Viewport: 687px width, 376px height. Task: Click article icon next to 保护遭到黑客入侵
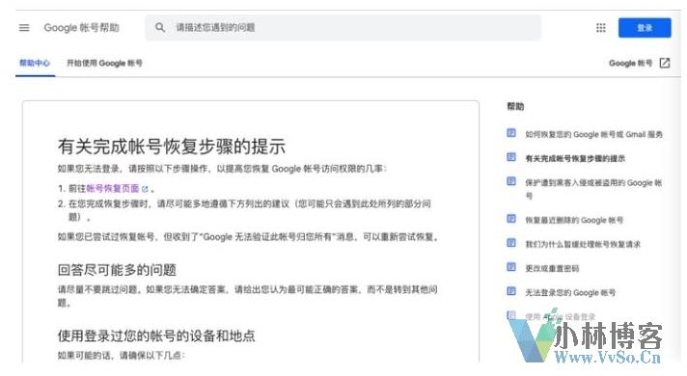pos(510,181)
